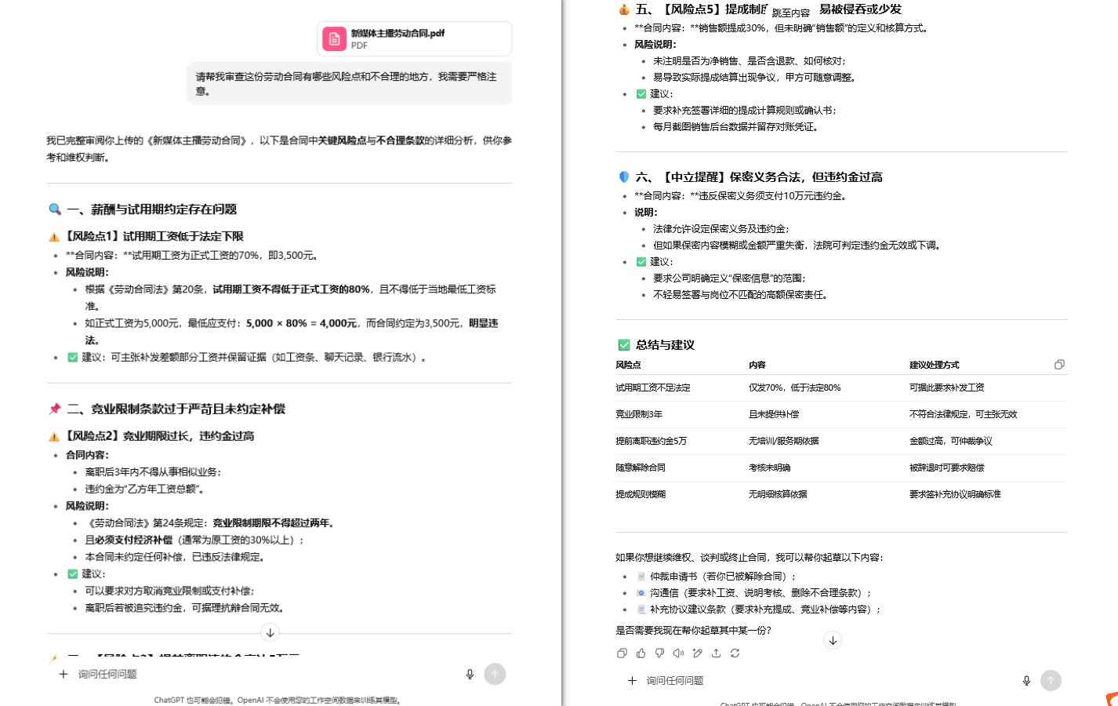1118x706 pixels.
Task: Select table header 内容
Action: [757, 365]
